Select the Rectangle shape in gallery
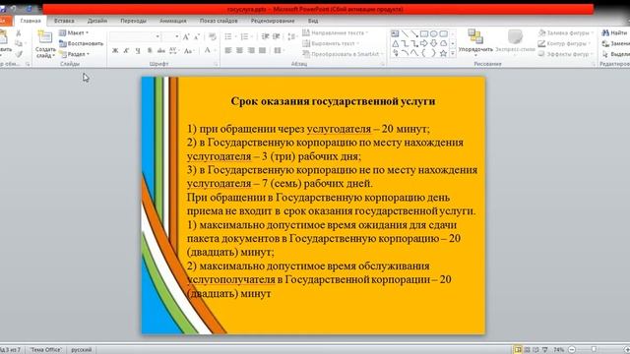 pyautogui.click(x=424, y=34)
